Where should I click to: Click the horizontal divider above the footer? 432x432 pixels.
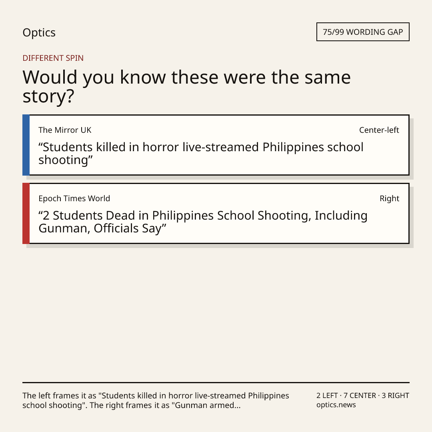coord(216,382)
